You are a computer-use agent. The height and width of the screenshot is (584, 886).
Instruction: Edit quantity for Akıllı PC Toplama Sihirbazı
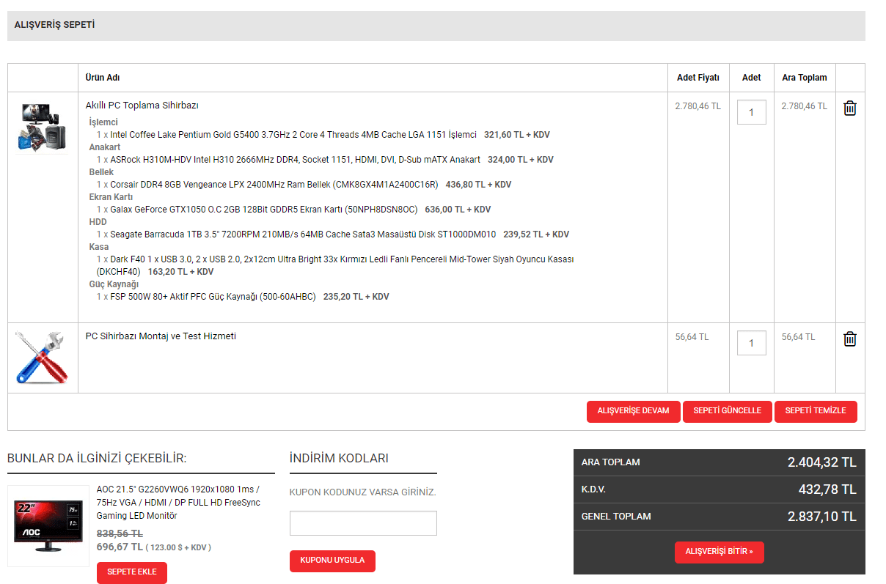tap(751, 112)
